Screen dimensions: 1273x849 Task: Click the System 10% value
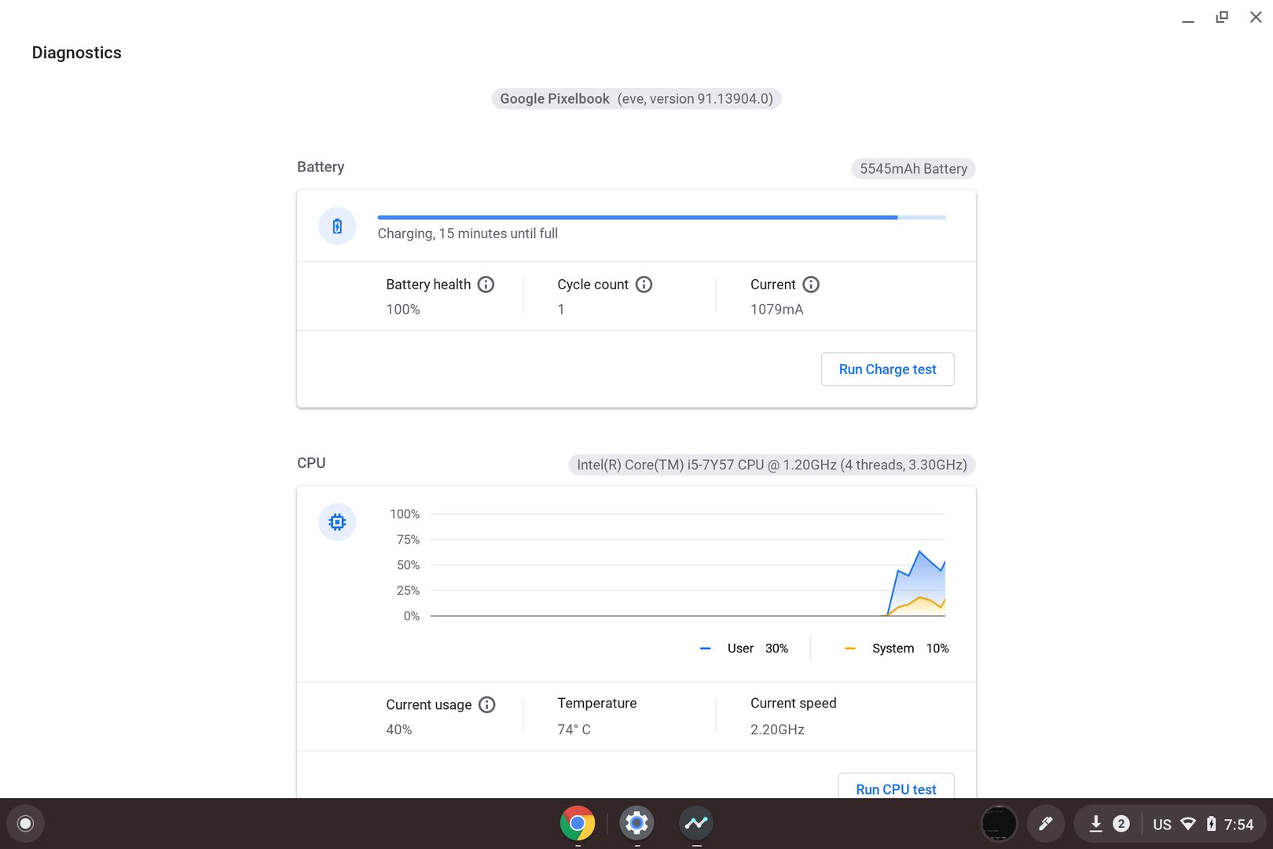click(937, 649)
